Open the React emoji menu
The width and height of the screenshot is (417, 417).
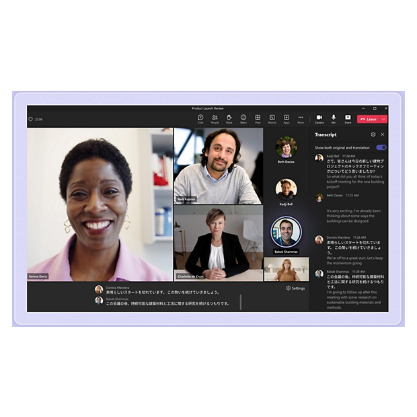(x=243, y=118)
